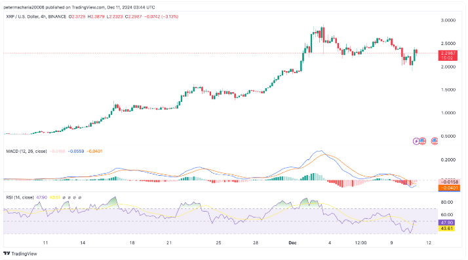The image size is (468, 260).
Task: Click the date axis label 11
Action: (45, 243)
